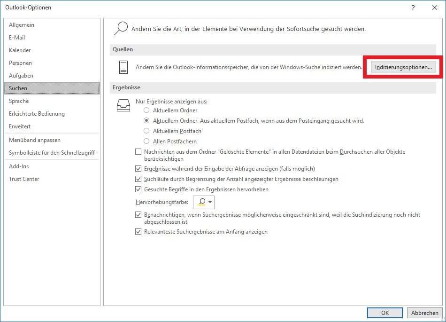Open the Kalender options
The height and width of the screenshot is (322, 446).
point(52,50)
